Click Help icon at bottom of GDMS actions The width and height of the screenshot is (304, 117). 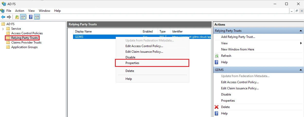217,113
